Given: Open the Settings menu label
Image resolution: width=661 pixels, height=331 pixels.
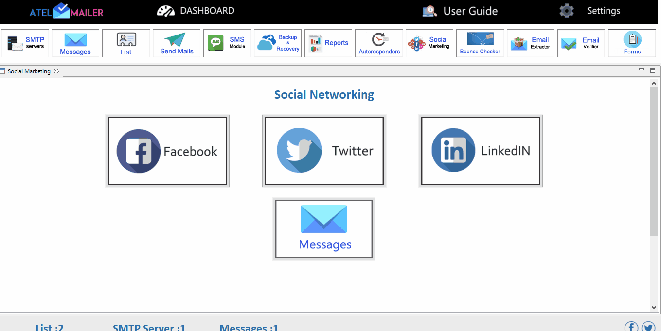Looking at the screenshot, I should 604,11.
